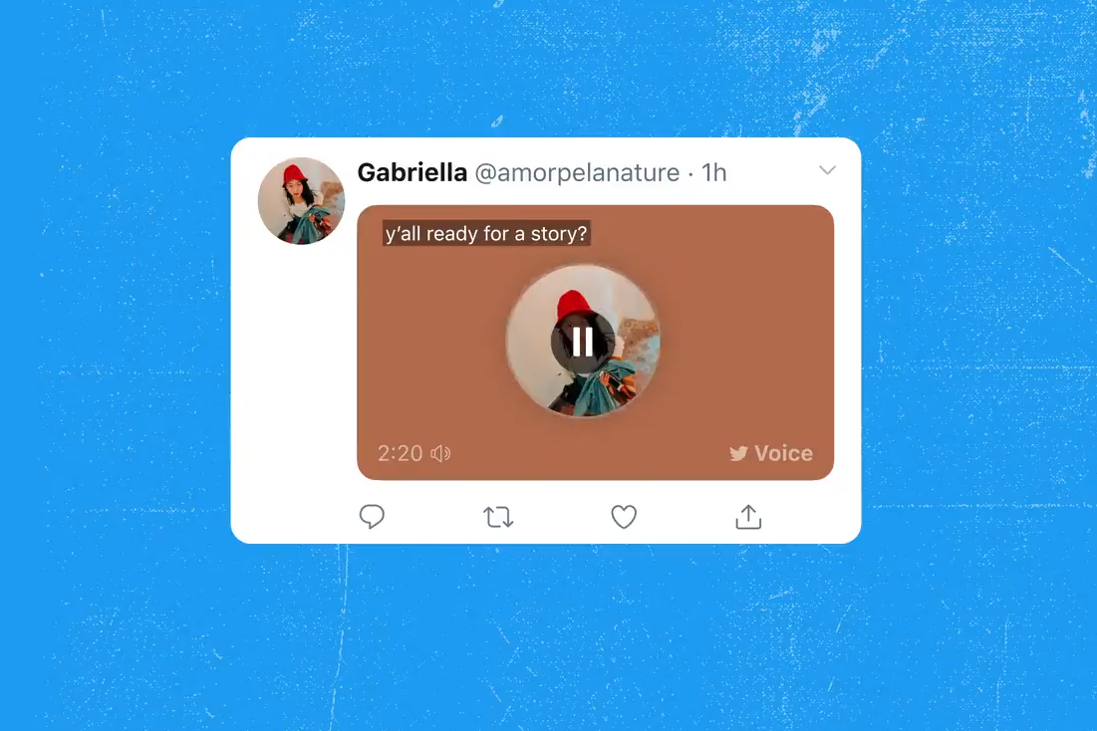Screen dimensions: 1097x731
Task: Click the Twitter bird logo beside Voice
Action: pyautogui.click(x=738, y=453)
